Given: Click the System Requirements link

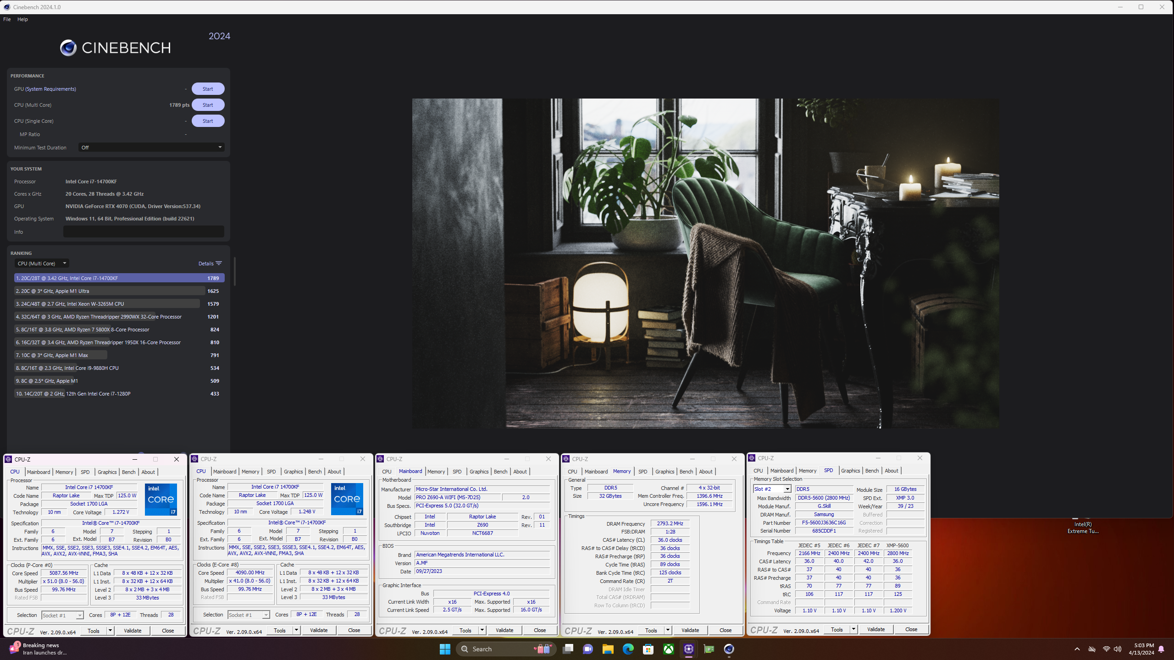Looking at the screenshot, I should (x=51, y=89).
